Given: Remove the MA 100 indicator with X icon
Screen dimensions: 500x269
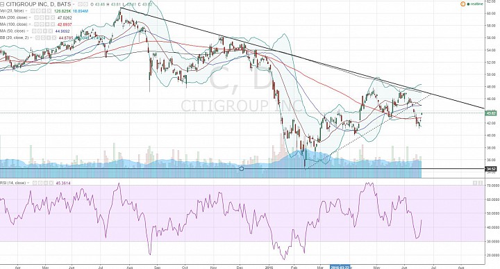Looking at the screenshot, I should pyautogui.click(x=53, y=24).
